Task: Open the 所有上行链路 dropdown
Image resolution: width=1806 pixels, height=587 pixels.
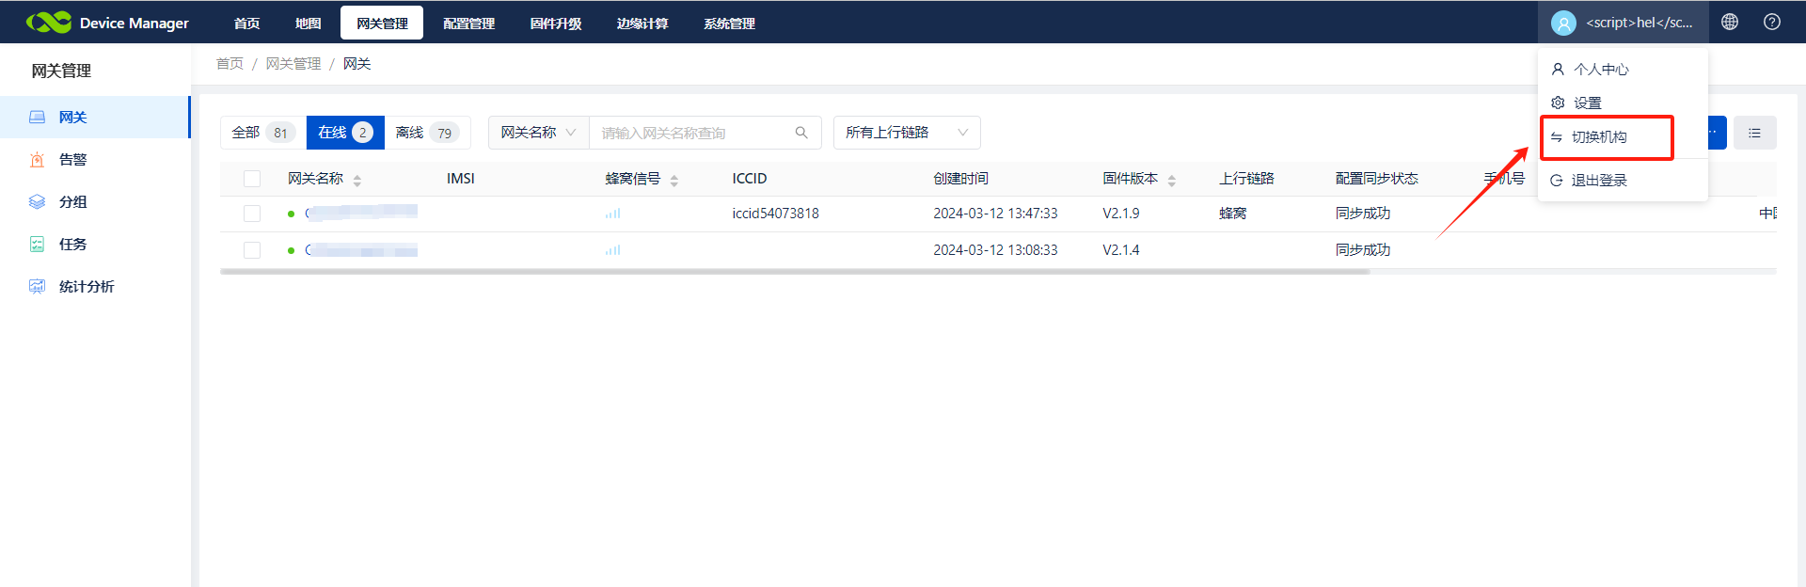Action: pos(907,133)
